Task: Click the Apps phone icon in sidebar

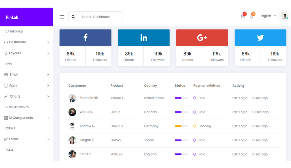Action: point(6,85)
